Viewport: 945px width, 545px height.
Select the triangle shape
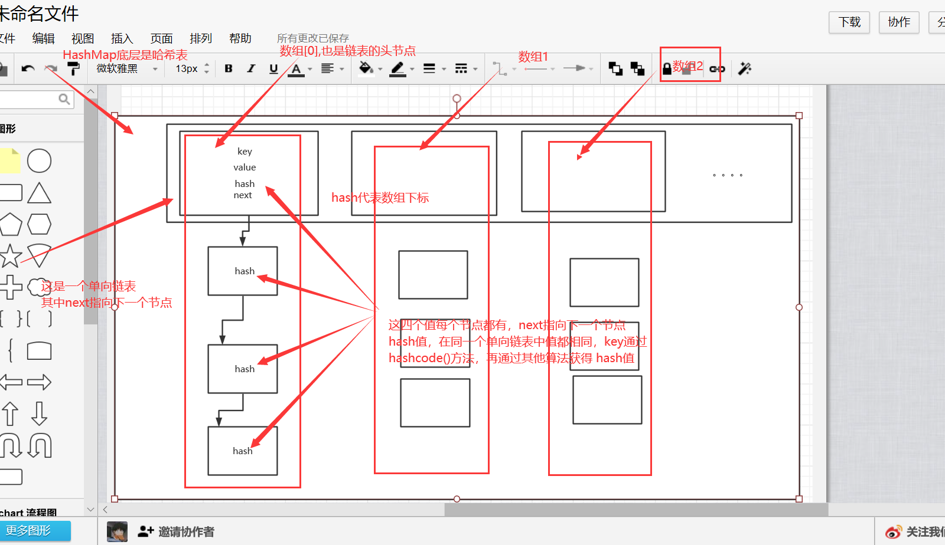39,193
